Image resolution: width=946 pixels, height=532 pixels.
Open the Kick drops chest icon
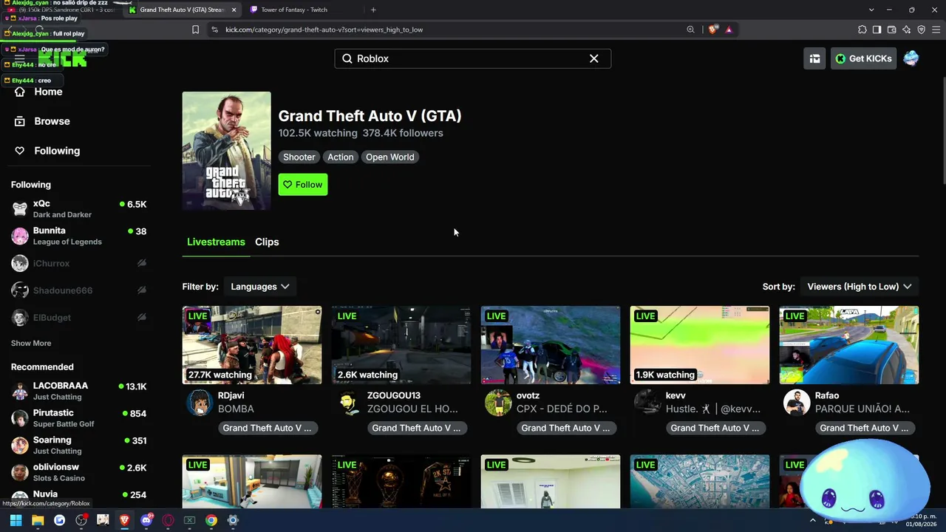[x=814, y=58]
